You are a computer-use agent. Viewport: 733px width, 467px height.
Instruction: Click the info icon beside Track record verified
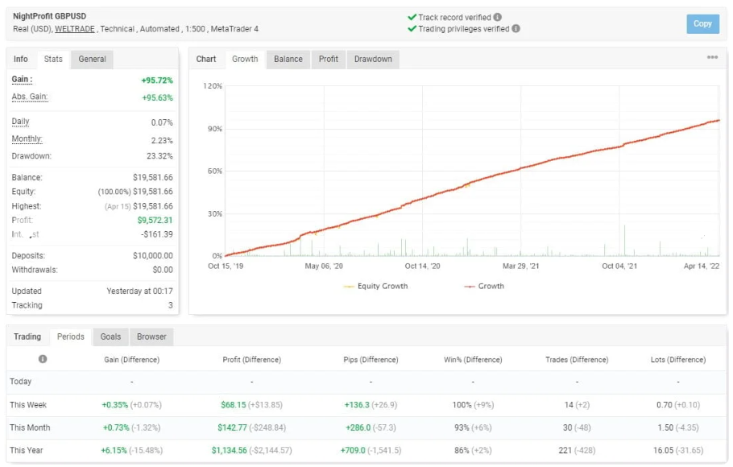point(497,17)
